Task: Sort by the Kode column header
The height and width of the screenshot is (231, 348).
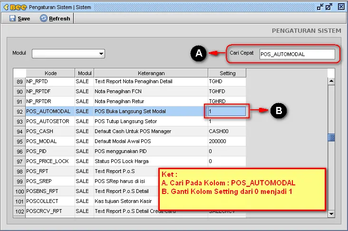Action: pos(50,73)
